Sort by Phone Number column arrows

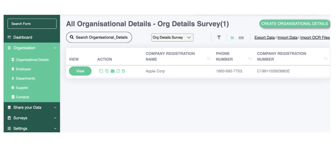(250, 58)
